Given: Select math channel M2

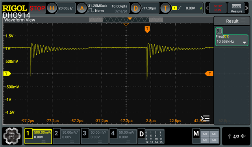Looking at the screenshot, I should click(x=205, y=140).
